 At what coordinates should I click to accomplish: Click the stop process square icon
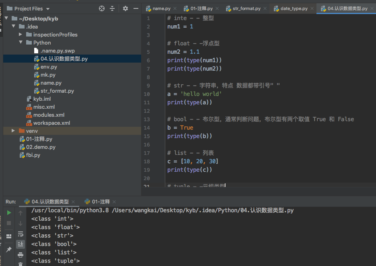(9, 223)
